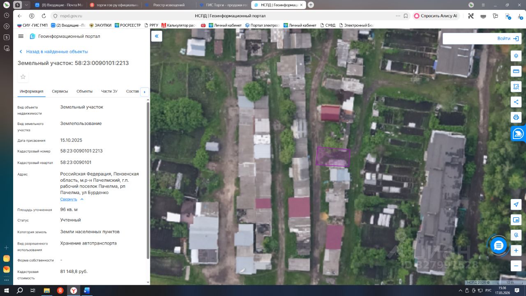Print the map
Image resolution: width=526 pixels, height=296 pixels.
[x=516, y=117]
